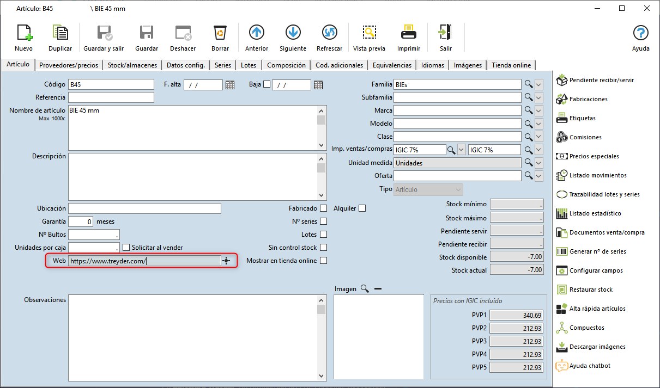This screenshot has height=388, width=660.
Task: Delete the article with Borrar
Action: [220, 37]
